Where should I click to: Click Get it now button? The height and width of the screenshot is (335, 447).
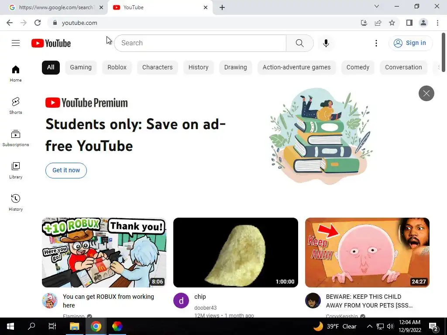(x=66, y=171)
